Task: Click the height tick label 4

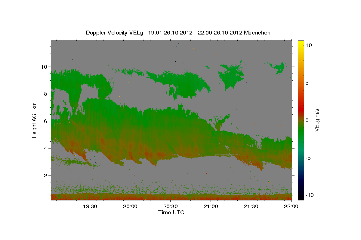Action: (x=46, y=148)
